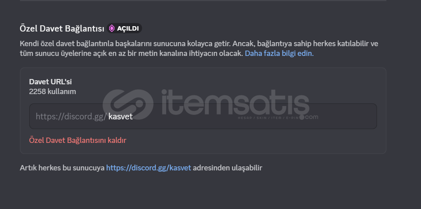421x209 pixels.
Task: Click the Özel Davet Bağlantısı heading
Action: 62,29
